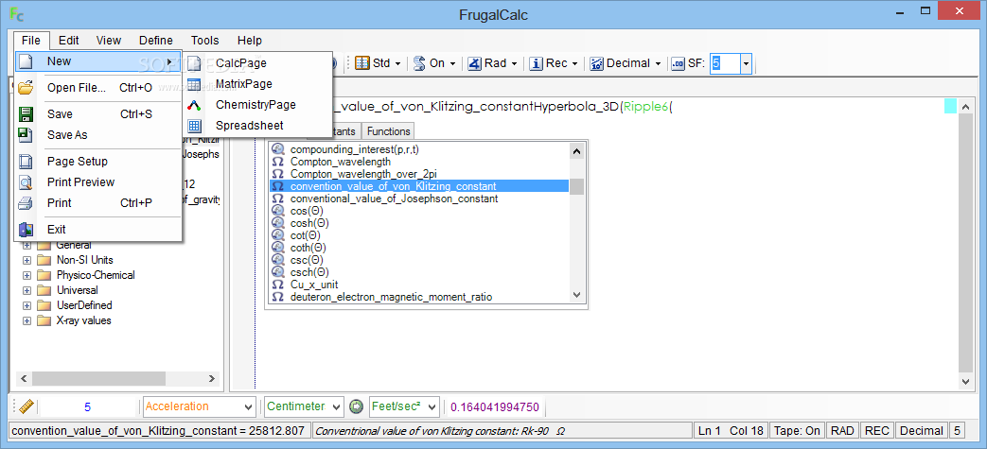Select Exit in the File menu

click(98, 230)
